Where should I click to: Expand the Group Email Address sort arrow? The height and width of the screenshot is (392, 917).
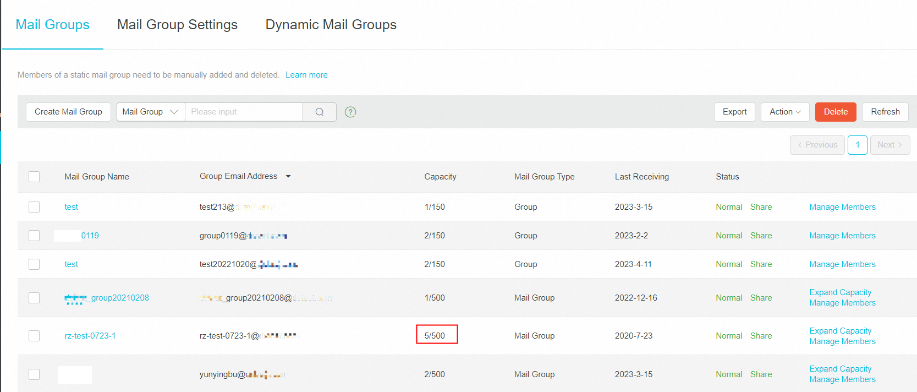tap(288, 176)
